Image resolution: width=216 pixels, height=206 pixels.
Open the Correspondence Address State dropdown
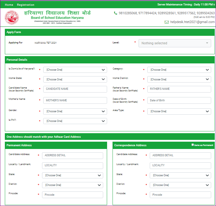180,175
